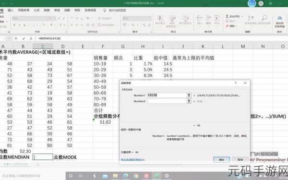This screenshot has height=180, width=288.
Task: Click the Cell Styles icon
Action: tap(185, 19)
